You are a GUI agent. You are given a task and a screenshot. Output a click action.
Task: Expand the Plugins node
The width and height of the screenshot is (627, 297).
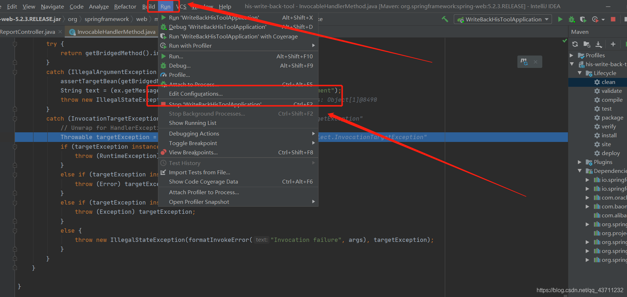(x=580, y=162)
